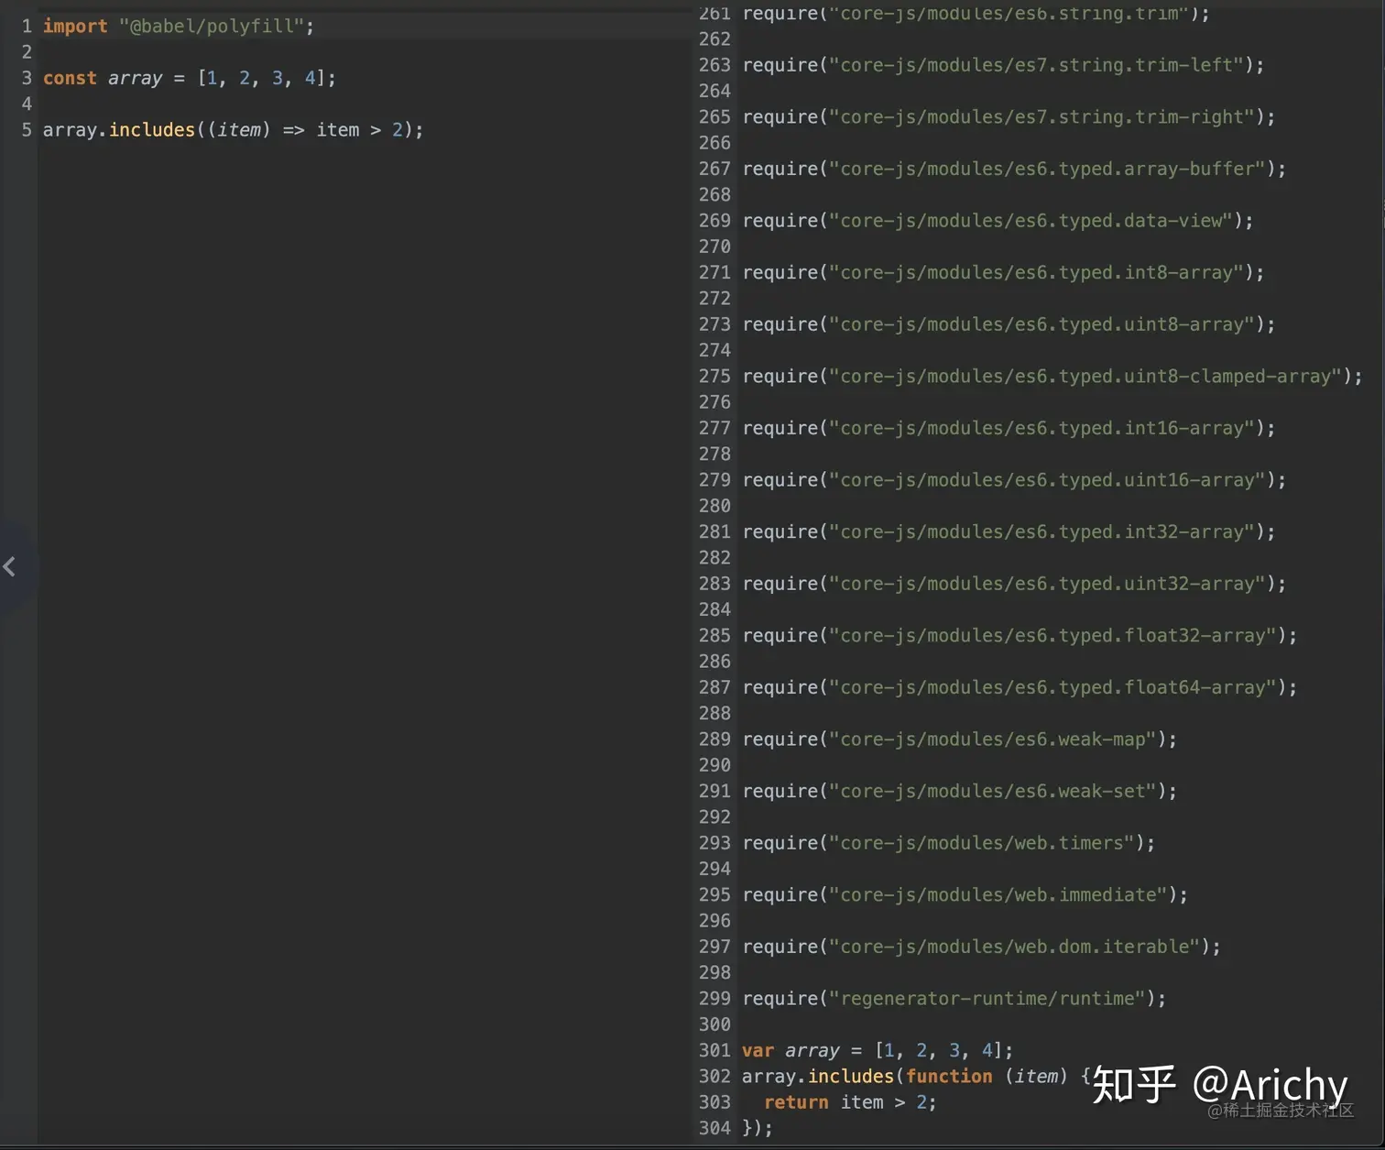Select the web.dom.iterable require line

pyautogui.click(x=982, y=947)
